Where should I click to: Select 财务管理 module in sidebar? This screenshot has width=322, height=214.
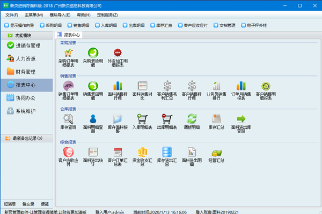[27, 72]
